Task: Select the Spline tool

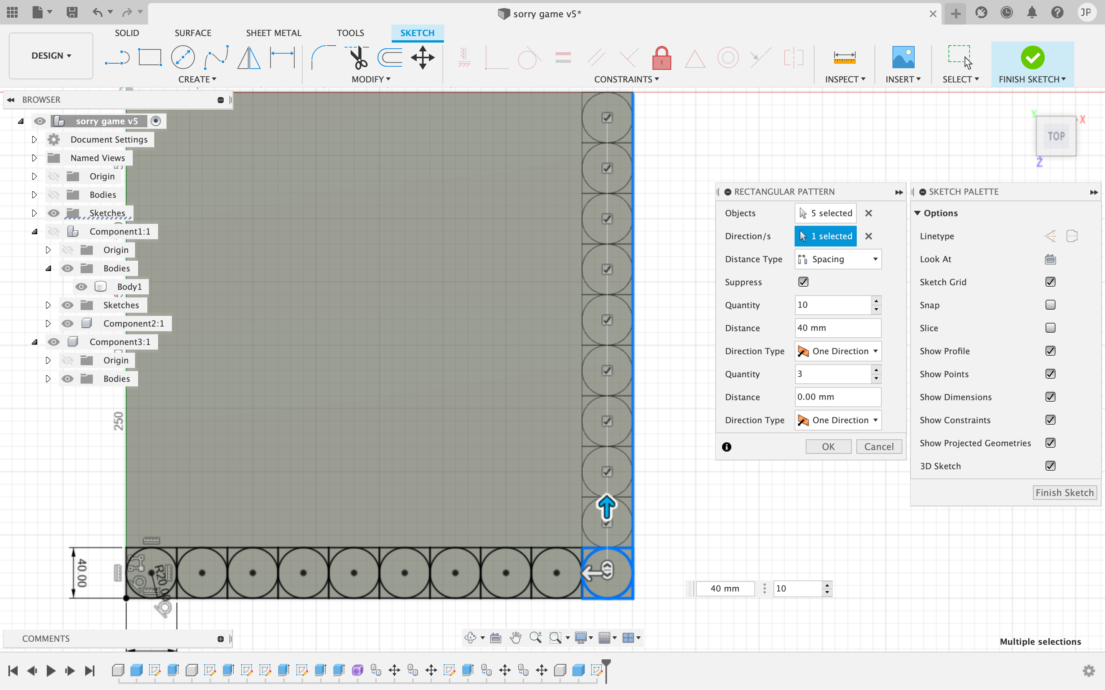Action: [x=216, y=58]
